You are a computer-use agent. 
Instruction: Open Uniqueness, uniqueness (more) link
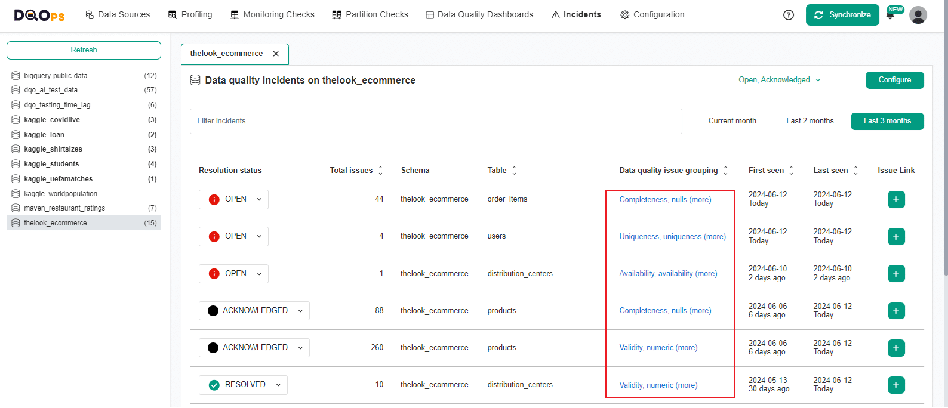point(673,237)
